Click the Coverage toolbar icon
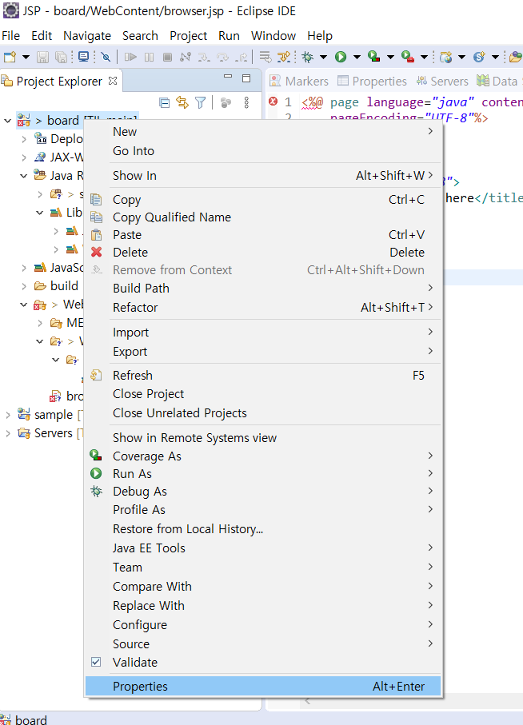The height and width of the screenshot is (725, 523). 373,57
